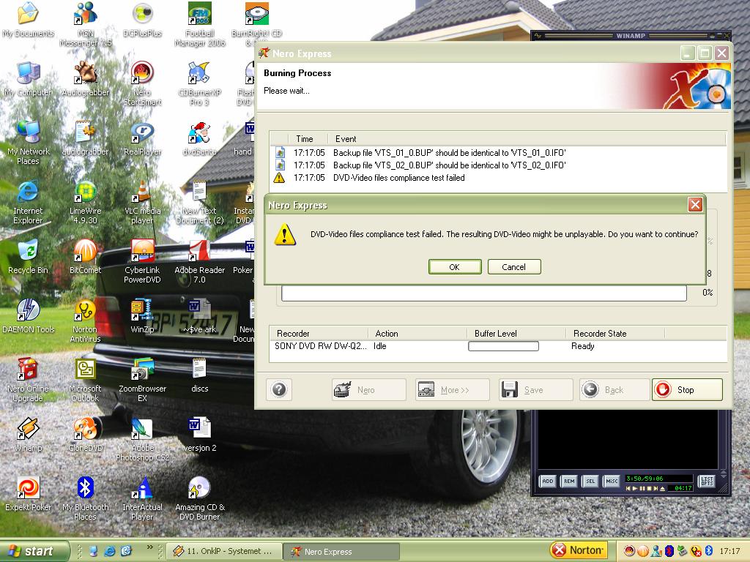Screen dimensions: 750x562
Task: Launch VLC media player shortcut
Action: (143, 202)
